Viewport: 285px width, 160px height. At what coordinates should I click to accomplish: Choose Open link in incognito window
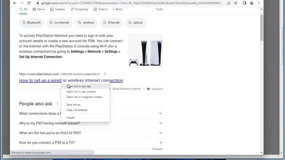click(85, 97)
